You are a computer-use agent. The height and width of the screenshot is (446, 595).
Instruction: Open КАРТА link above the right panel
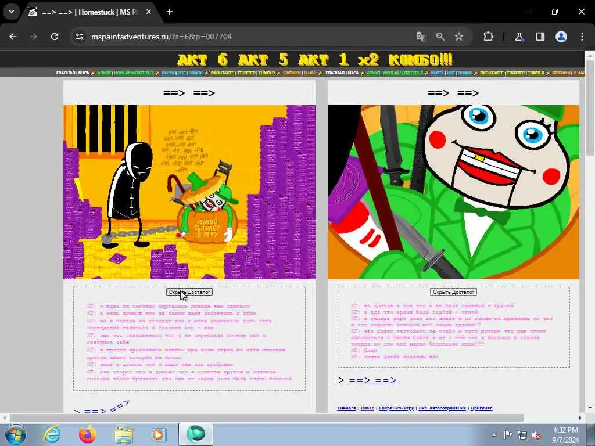437,73
